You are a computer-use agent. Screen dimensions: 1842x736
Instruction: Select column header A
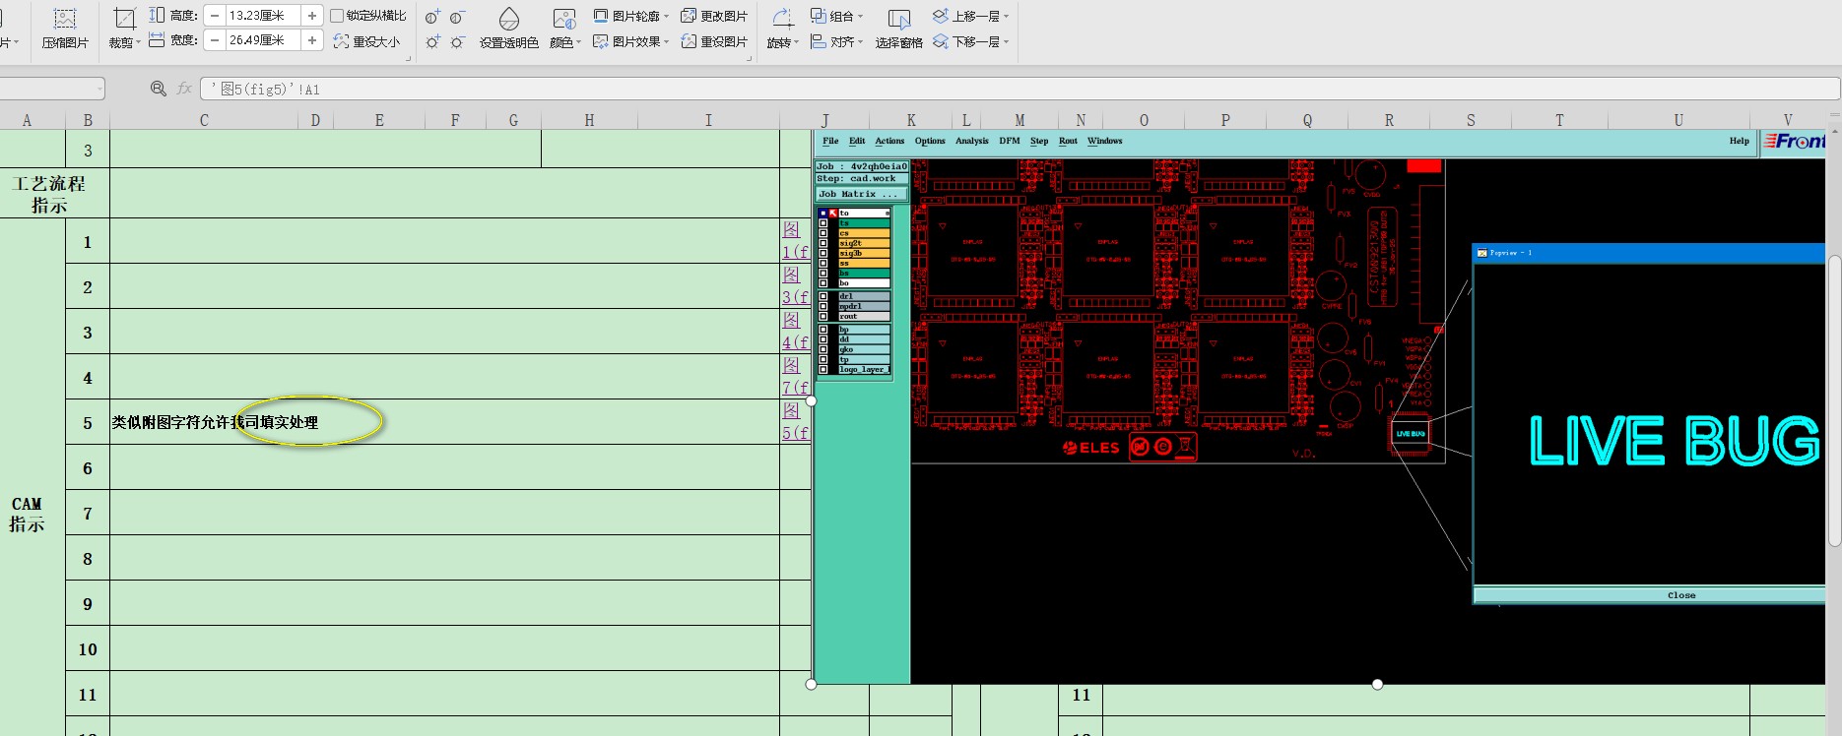(x=27, y=120)
